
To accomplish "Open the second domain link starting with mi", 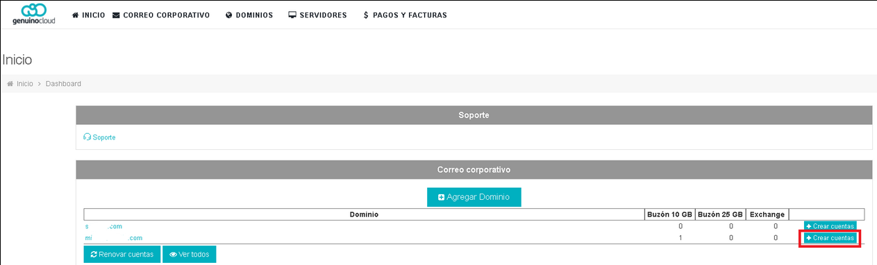I will 113,238.
